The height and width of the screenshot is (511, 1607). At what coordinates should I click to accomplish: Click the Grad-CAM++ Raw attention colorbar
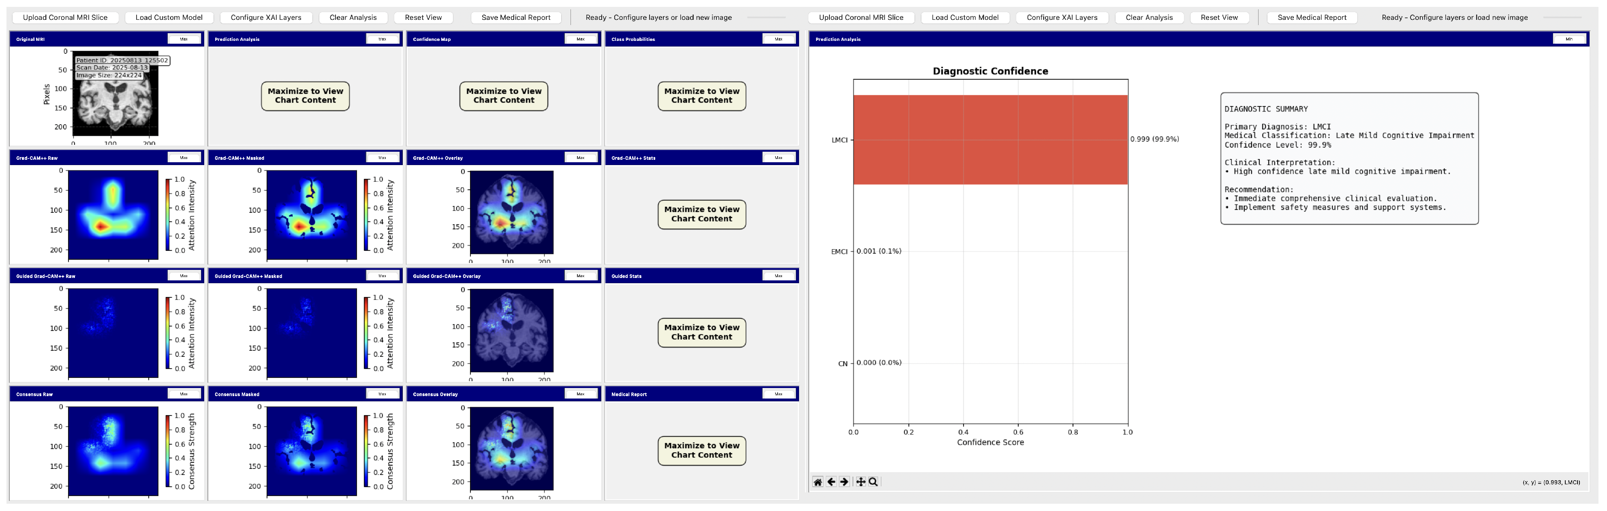click(168, 215)
